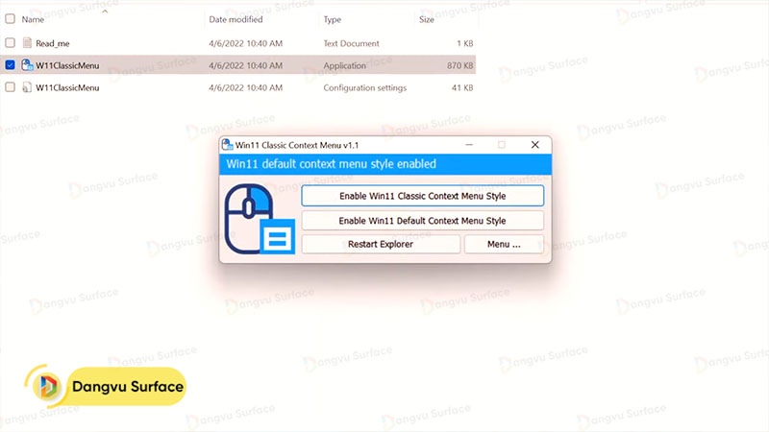Click the 870 KB size value
This screenshot has height=432, width=769.
click(x=460, y=65)
